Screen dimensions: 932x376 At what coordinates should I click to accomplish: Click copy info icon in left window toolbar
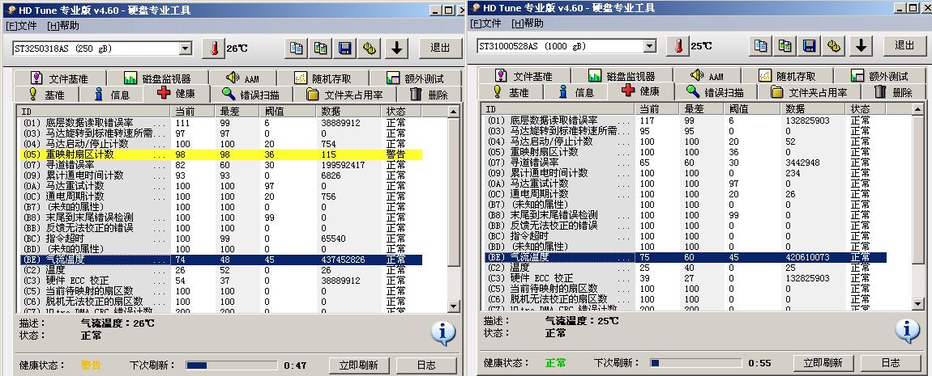coord(296,48)
